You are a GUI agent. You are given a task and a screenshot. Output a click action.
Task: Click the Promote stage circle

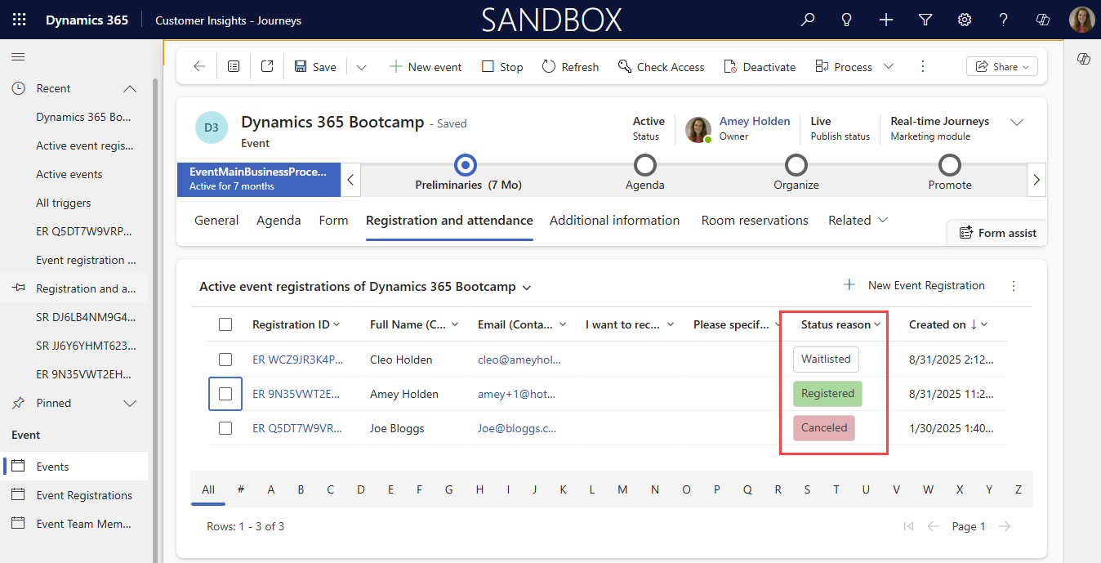tap(950, 166)
